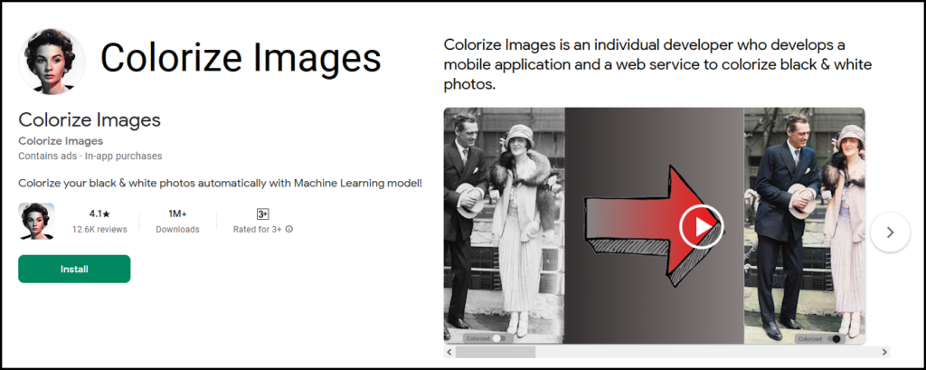This screenshot has height=370, width=926.
Task: Click the green Install button
Action: pos(74,269)
